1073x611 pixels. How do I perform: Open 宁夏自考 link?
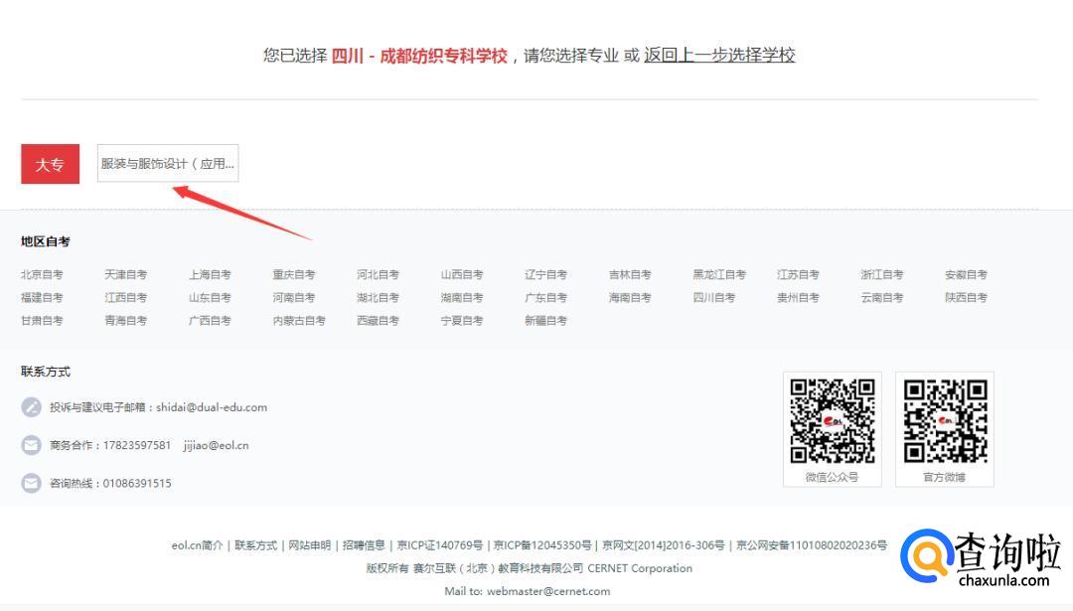(x=462, y=320)
